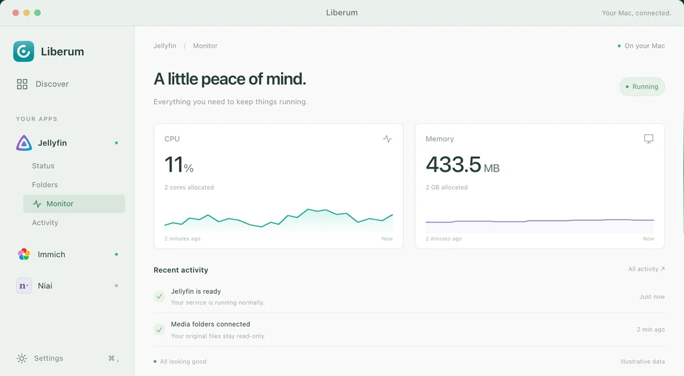Click '2 min ago' timestamp

pos(651,329)
